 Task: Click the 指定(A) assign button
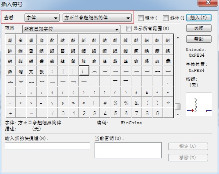tap(188, 146)
